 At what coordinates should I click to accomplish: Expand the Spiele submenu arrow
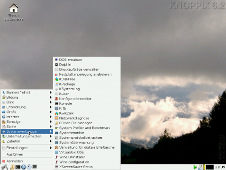pos(51,127)
